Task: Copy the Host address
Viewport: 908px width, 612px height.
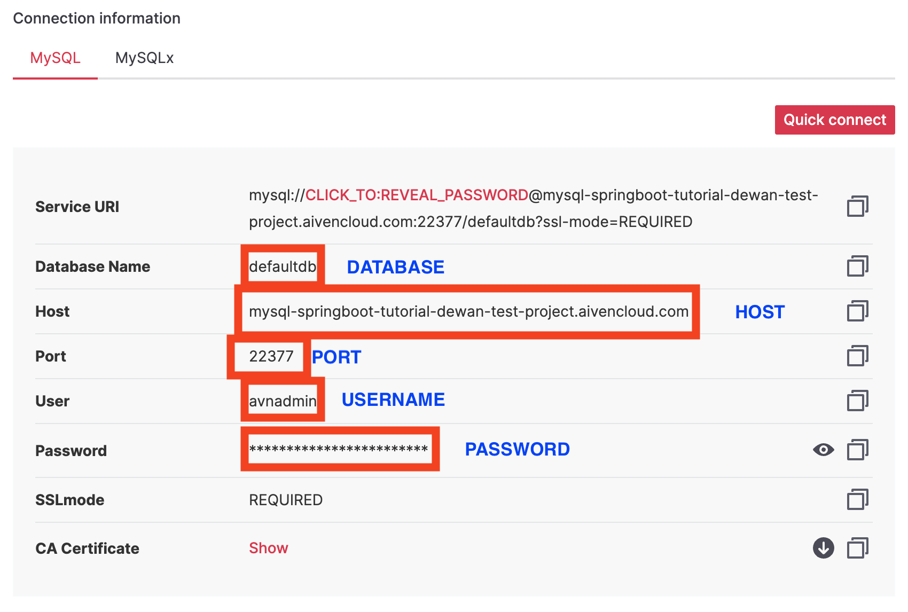Action: (x=857, y=311)
